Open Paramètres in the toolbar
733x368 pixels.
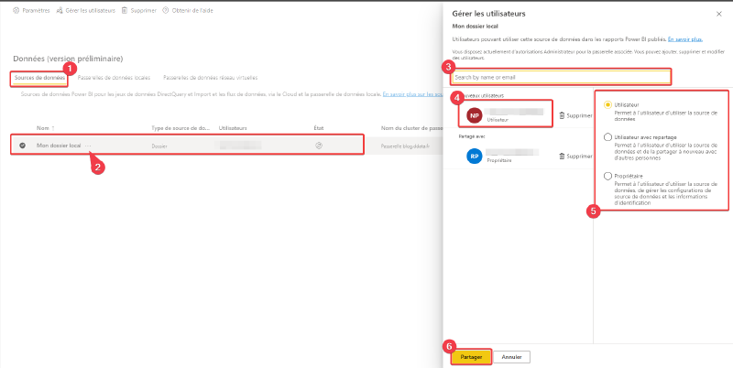click(31, 10)
